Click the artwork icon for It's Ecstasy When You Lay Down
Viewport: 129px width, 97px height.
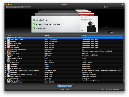pos(9,74)
